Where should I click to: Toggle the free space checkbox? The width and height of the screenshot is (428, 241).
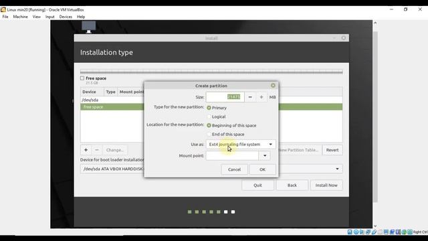(x=82, y=78)
